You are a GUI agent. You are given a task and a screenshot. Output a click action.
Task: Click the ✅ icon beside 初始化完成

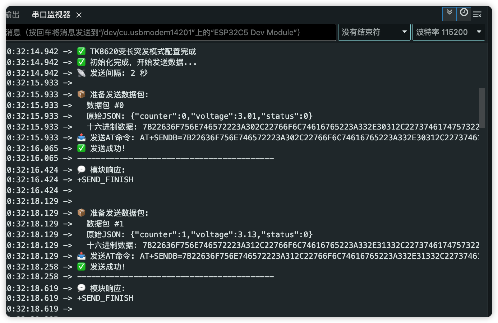pyautogui.click(x=81, y=62)
